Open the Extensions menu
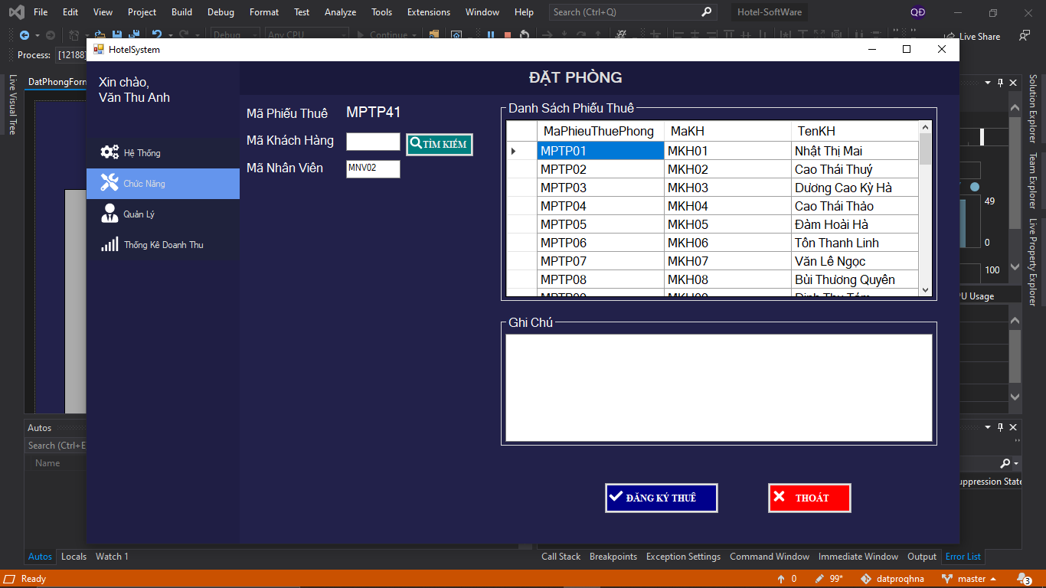Image resolution: width=1046 pixels, height=588 pixels. [x=428, y=12]
